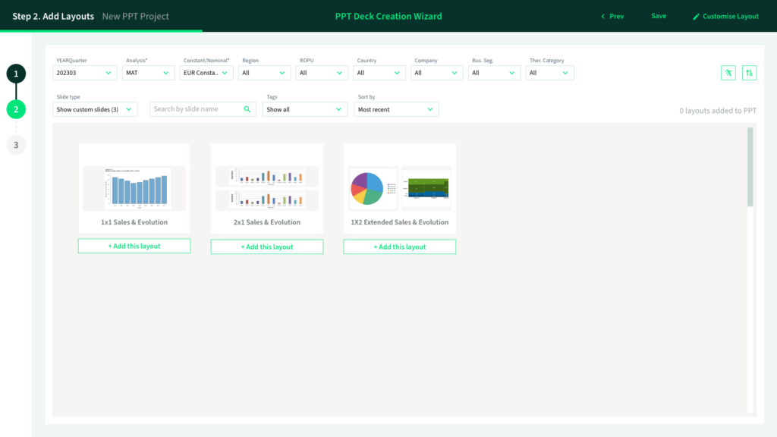Add the 1x1 Sales & Evolution layout
Viewport: 777px width, 437px height.
[134, 247]
